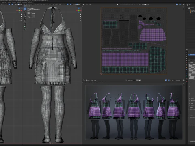Click the zoom icon in UV image editor

point(184,6)
